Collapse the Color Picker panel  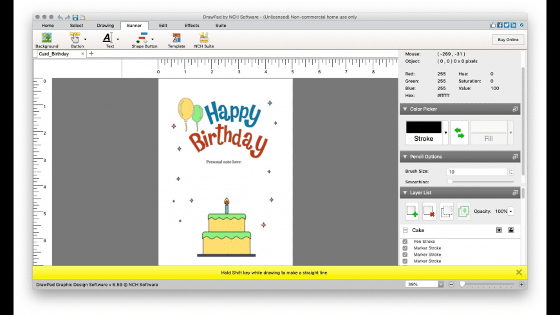[405, 109]
